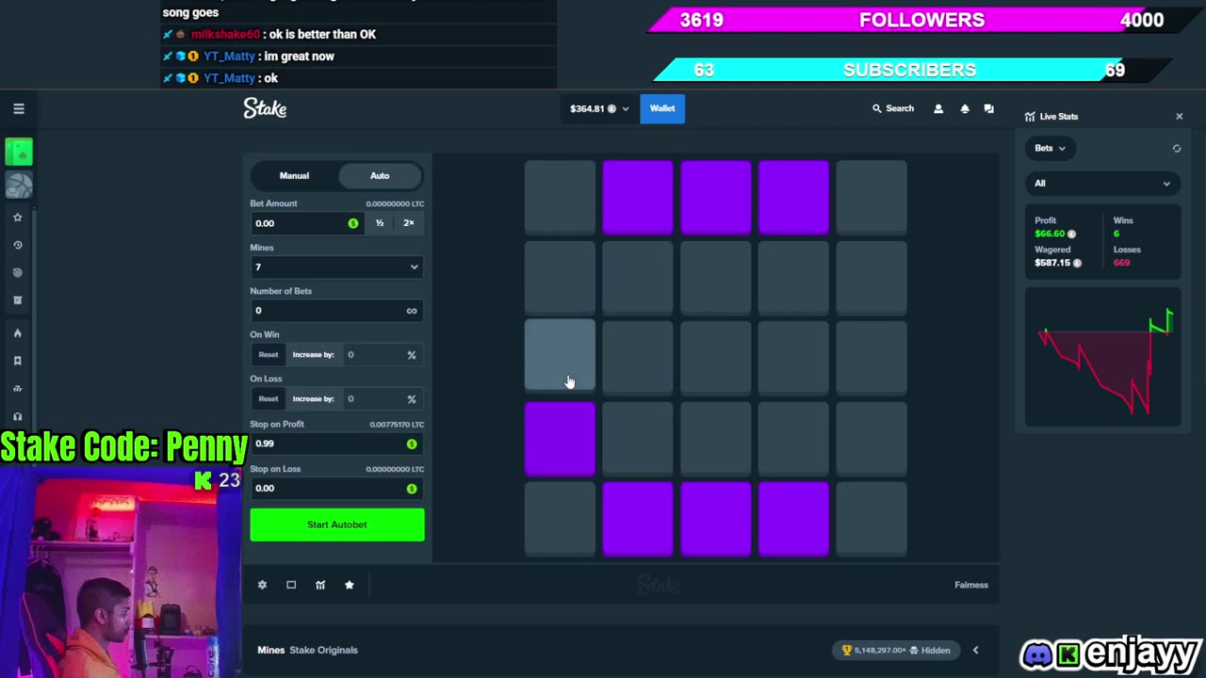The width and height of the screenshot is (1206, 678).
Task: Click the Live Stats profit chart
Action: [1103, 358]
